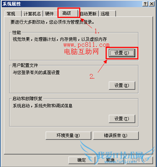157x167 pixels.
Task: Click the 我爱IT技术网 winged logo watermark
Action: [x=118, y=154]
